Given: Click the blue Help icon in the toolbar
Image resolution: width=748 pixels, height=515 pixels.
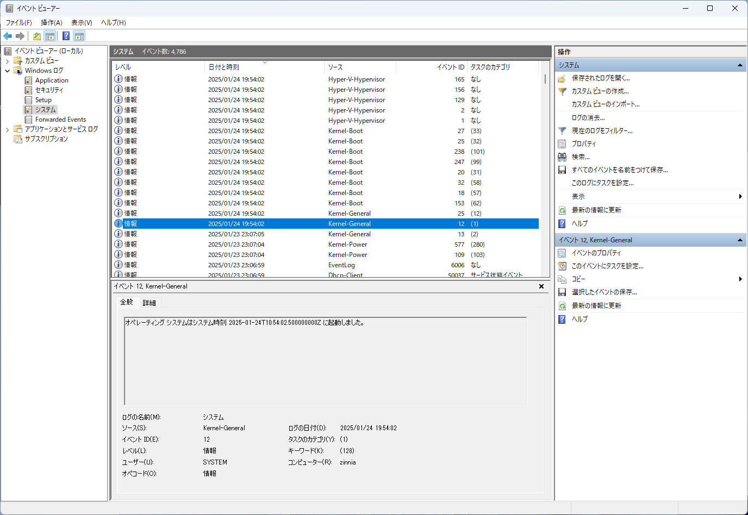Looking at the screenshot, I should tap(66, 36).
